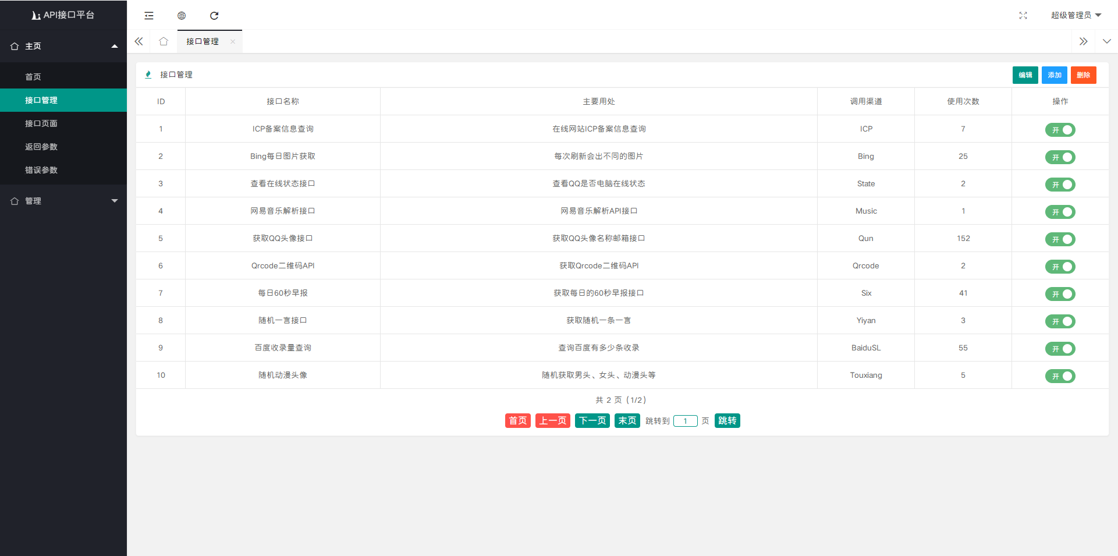Toggle the switch for ICP备案信息查询
This screenshot has height=556, width=1118.
click(x=1060, y=130)
